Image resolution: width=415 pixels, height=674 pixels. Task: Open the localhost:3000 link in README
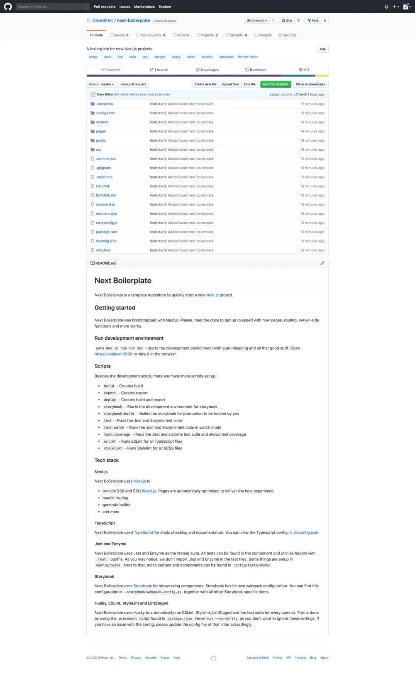(113, 354)
